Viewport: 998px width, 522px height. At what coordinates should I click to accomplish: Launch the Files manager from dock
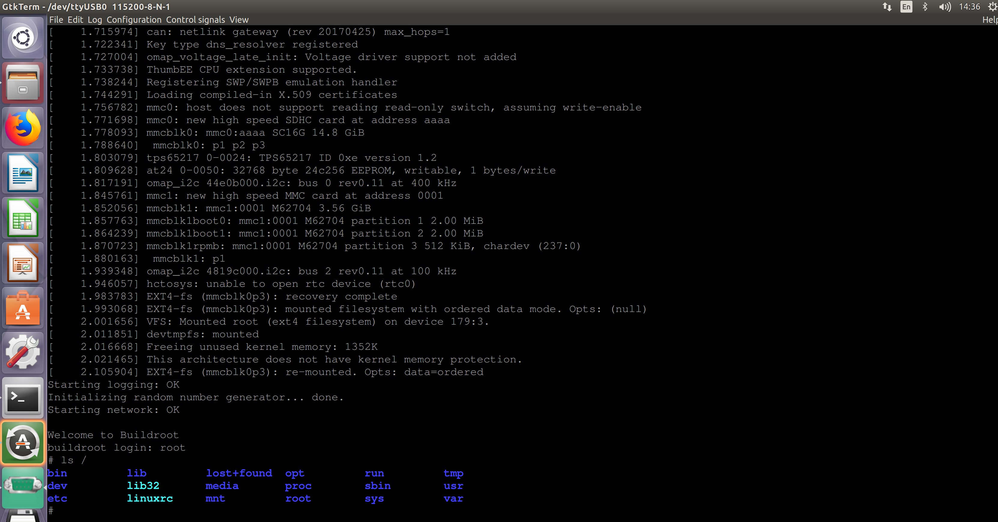click(23, 83)
